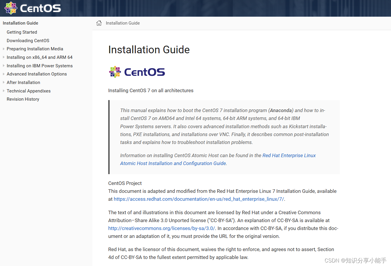The height and width of the screenshot is (266, 391).
Task: Open the Downloading CentOS page
Action: pos(28,41)
